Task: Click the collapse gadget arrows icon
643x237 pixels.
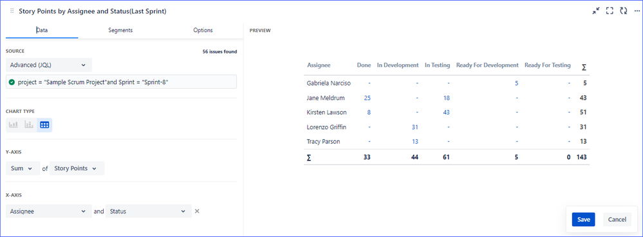Action: (596, 11)
